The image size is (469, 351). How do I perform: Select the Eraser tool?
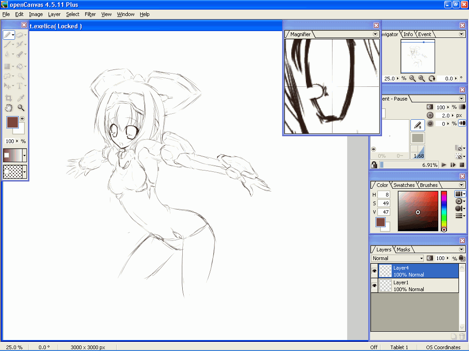pyautogui.click(x=20, y=35)
